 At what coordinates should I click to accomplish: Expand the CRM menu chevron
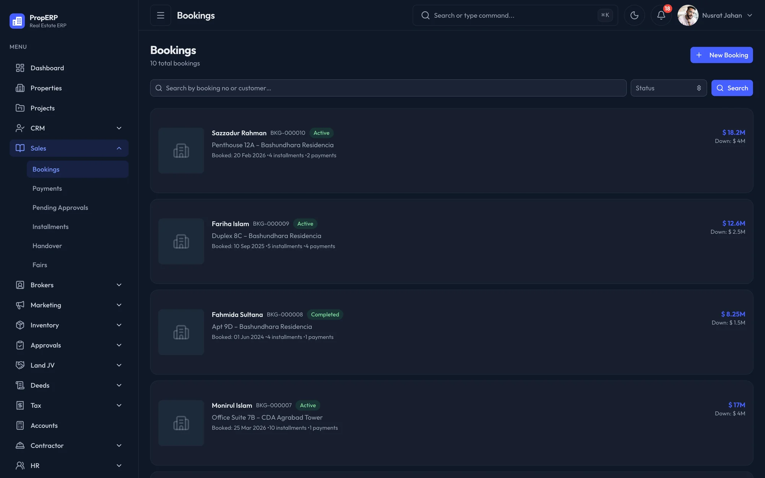coord(119,128)
